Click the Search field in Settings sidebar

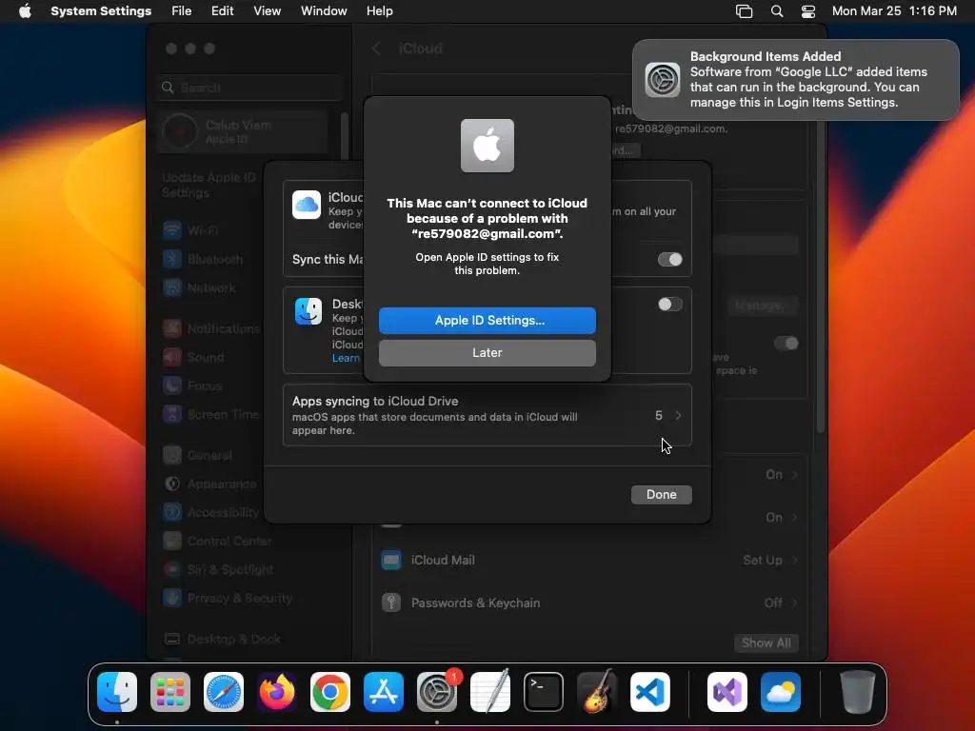(249, 88)
